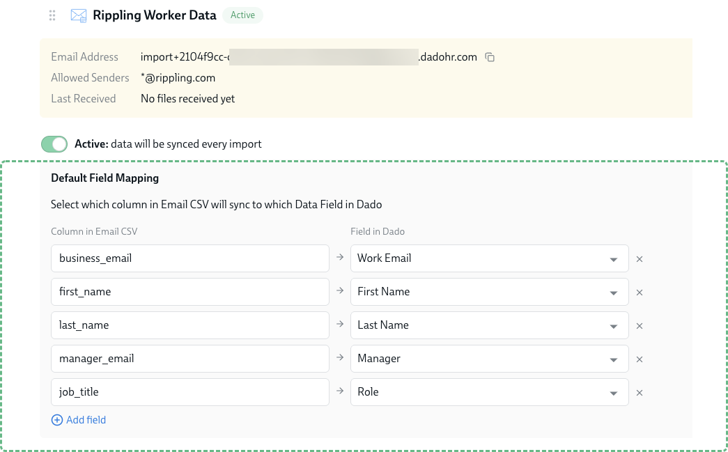728x452 pixels.
Task: Click the Column in Email CSV label
Action: [x=94, y=231]
